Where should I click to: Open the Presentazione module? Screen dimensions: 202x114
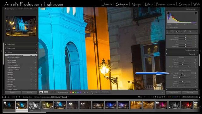tap(165, 4)
